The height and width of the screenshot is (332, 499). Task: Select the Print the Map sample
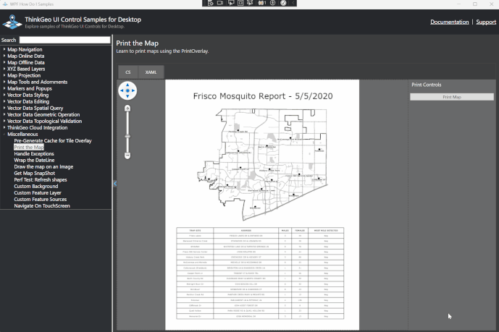[29, 147]
